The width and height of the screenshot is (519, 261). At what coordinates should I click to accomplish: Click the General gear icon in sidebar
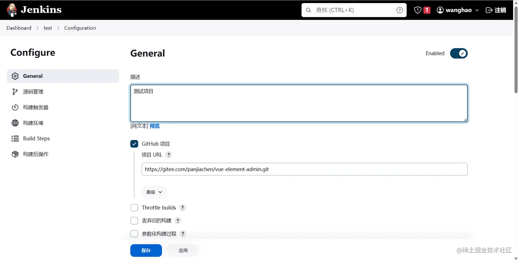coord(15,76)
